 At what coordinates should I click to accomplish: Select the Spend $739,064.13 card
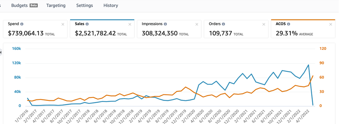pos(35,29)
